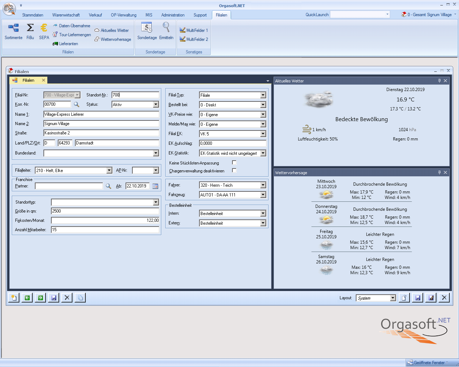Expand the Status dropdown

coord(156,105)
